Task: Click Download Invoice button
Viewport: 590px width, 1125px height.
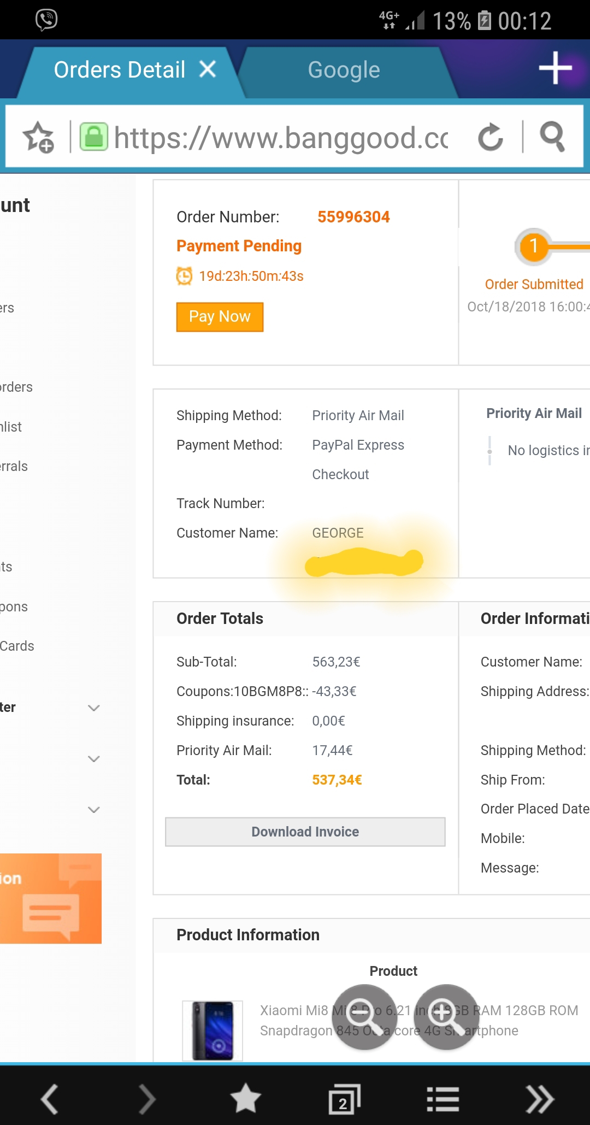Action: [305, 832]
